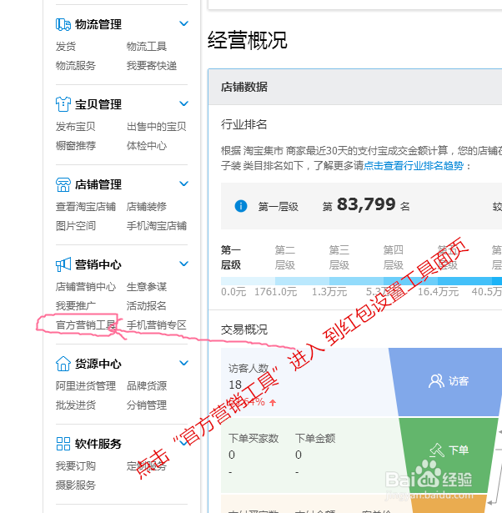Click the 1761.0元 threshold value

pos(276,291)
